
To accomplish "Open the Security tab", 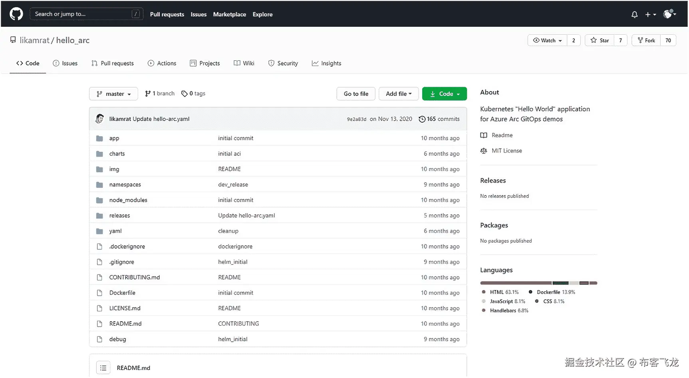I will click(283, 63).
